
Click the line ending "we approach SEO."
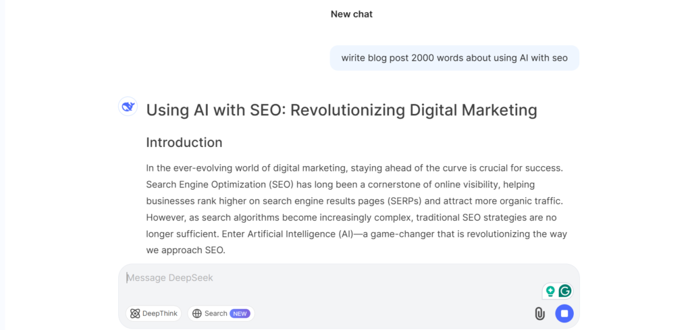(x=186, y=250)
